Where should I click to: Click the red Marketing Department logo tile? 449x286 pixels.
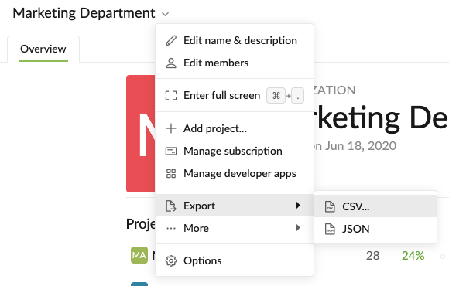141,134
